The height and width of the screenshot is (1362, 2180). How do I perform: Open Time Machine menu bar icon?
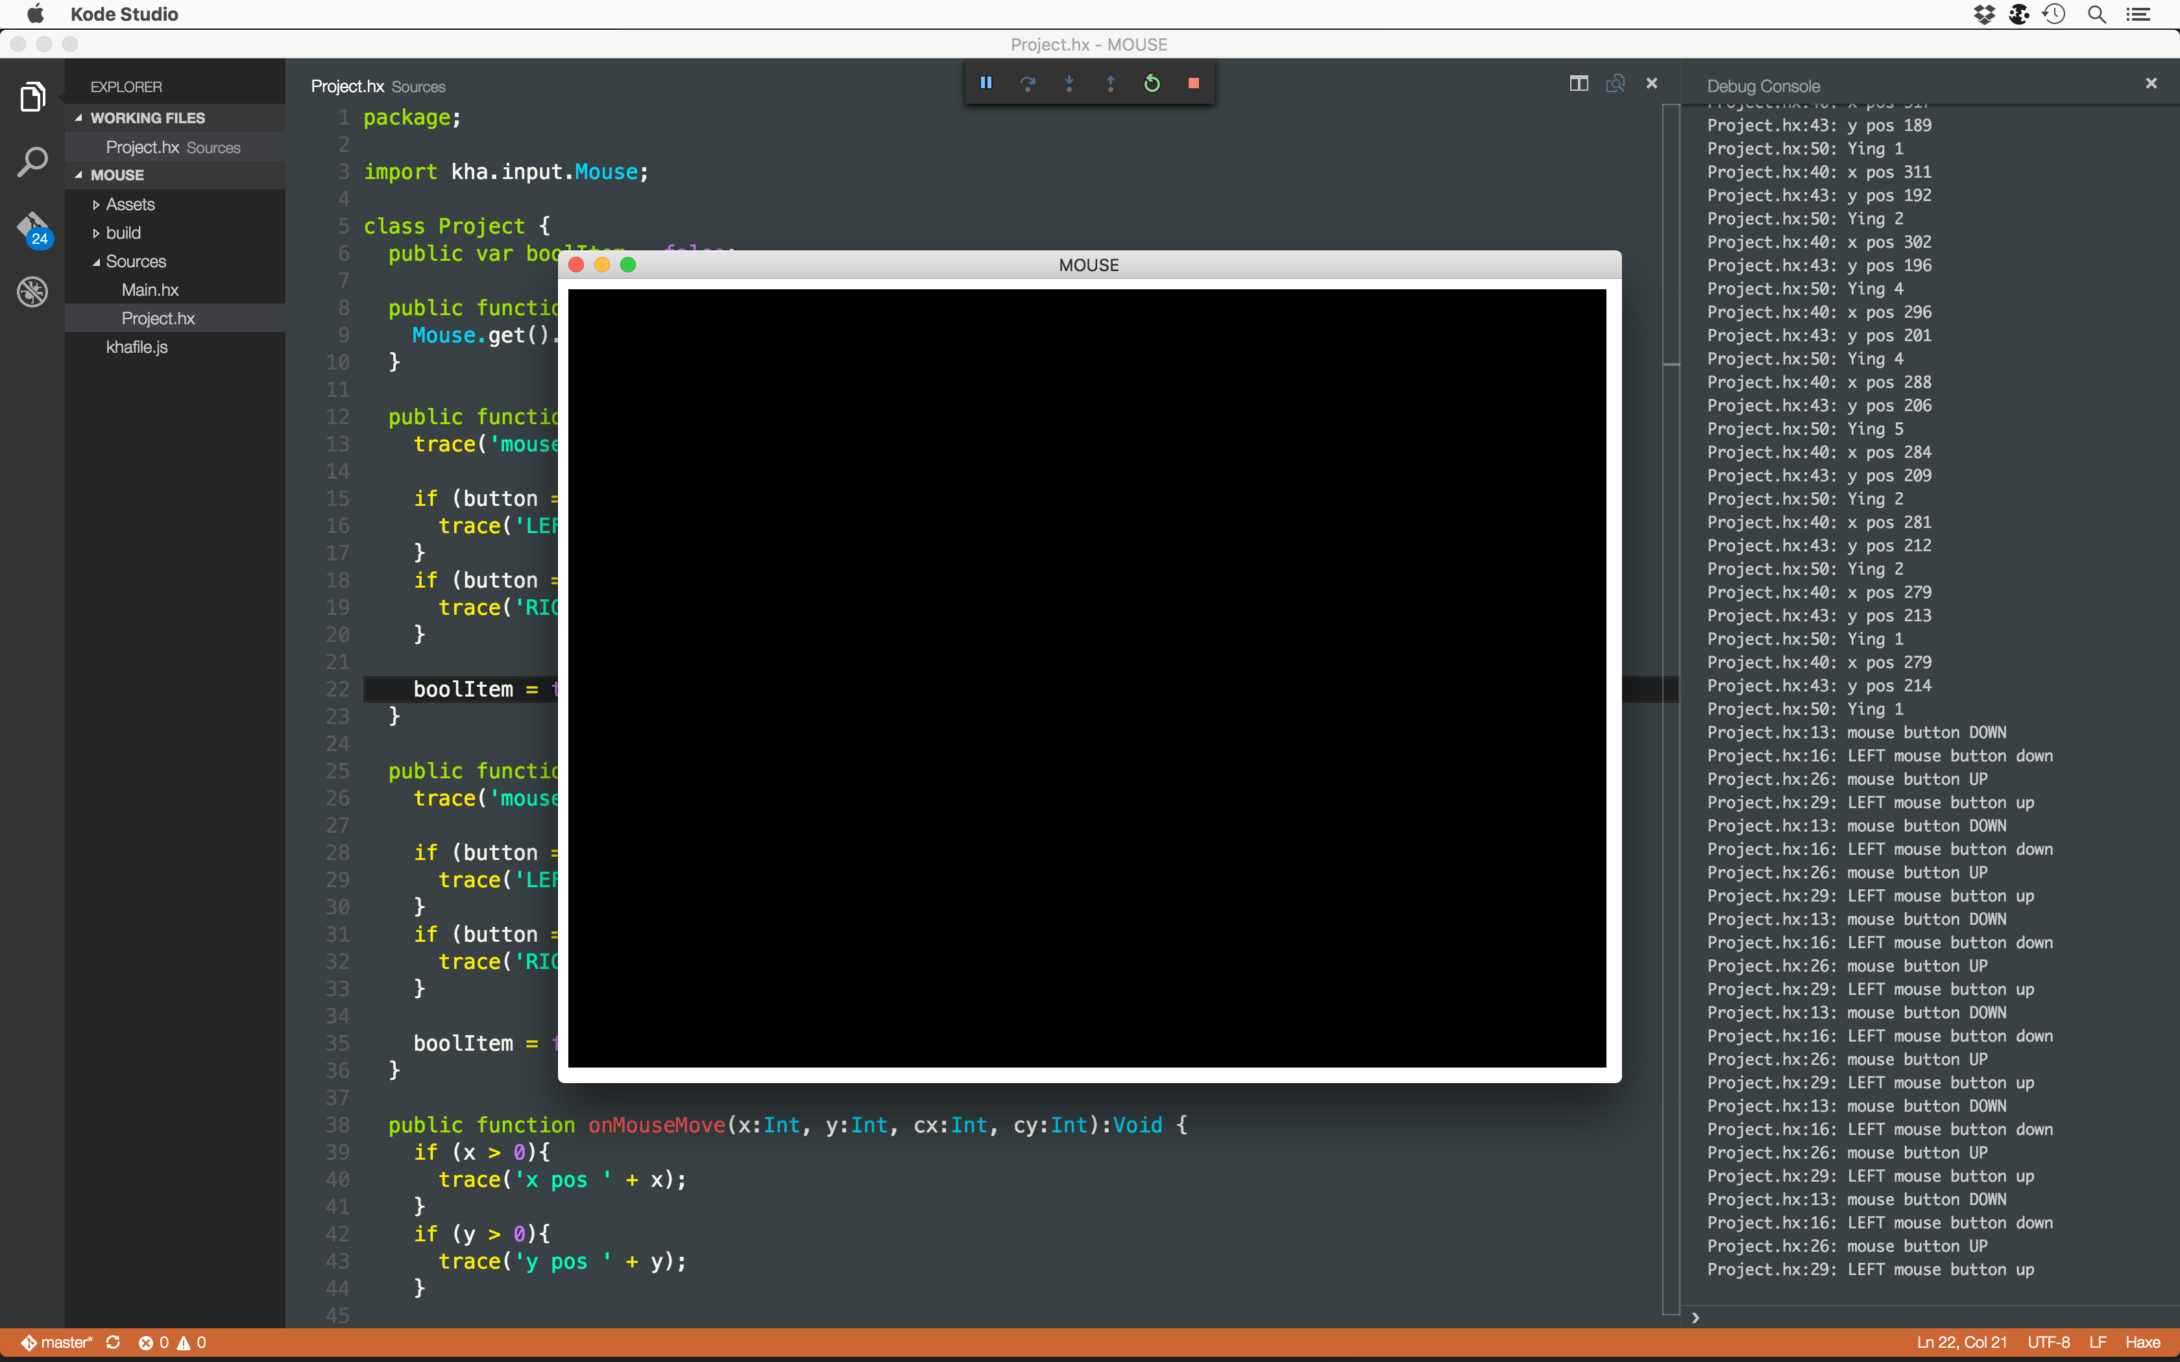pos(2055,14)
